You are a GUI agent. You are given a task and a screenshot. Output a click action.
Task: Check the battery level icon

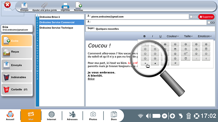coord(156,116)
